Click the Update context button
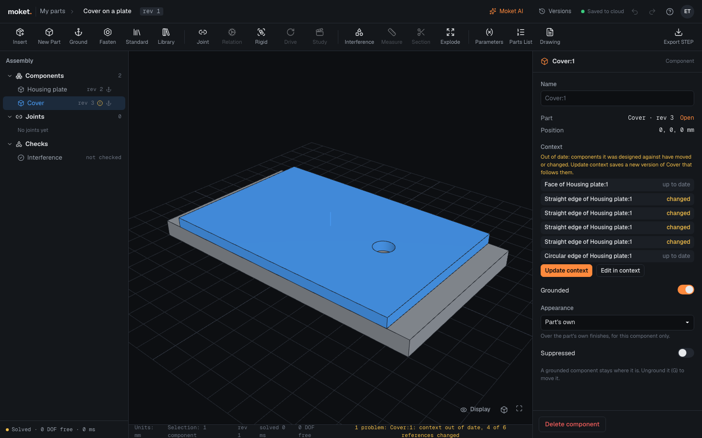This screenshot has width=702, height=438. [566, 271]
